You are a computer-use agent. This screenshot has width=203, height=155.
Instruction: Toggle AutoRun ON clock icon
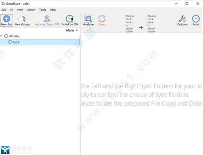pos(70,19)
